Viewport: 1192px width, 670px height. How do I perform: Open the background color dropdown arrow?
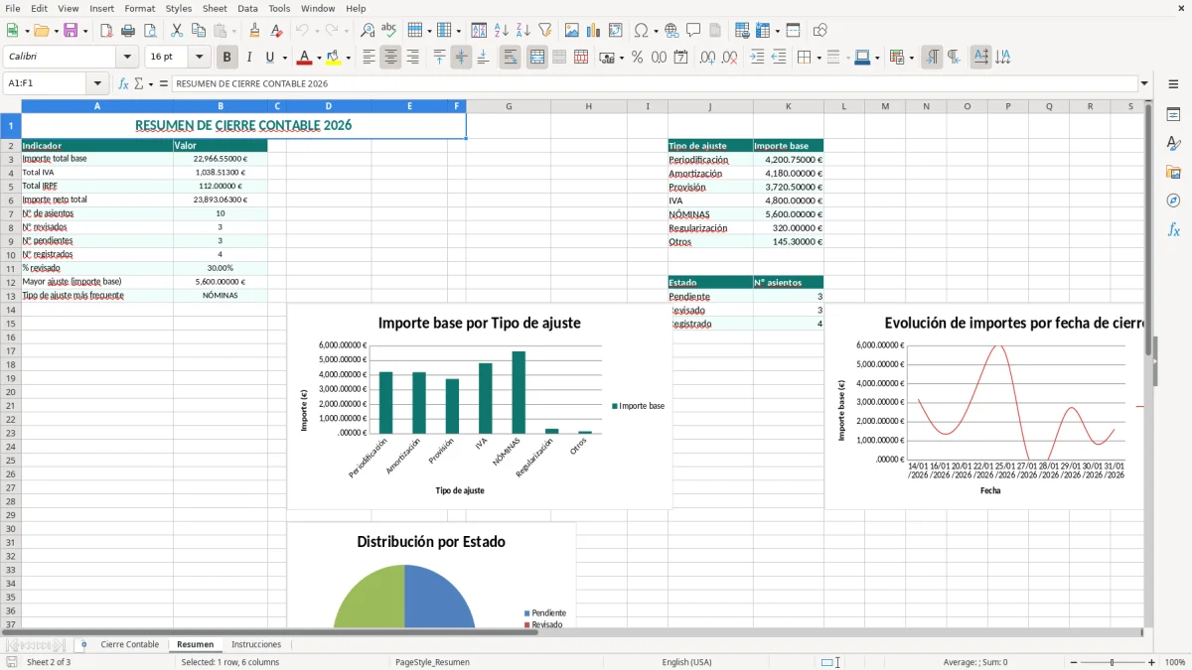coord(348,58)
